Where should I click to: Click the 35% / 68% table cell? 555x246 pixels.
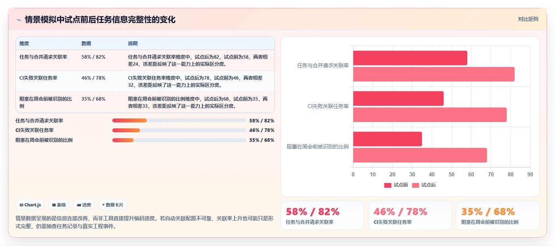point(93,99)
